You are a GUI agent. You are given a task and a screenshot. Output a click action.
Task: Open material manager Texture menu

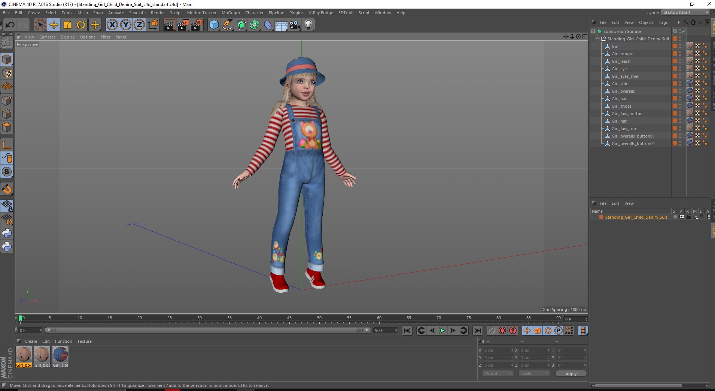click(84, 341)
